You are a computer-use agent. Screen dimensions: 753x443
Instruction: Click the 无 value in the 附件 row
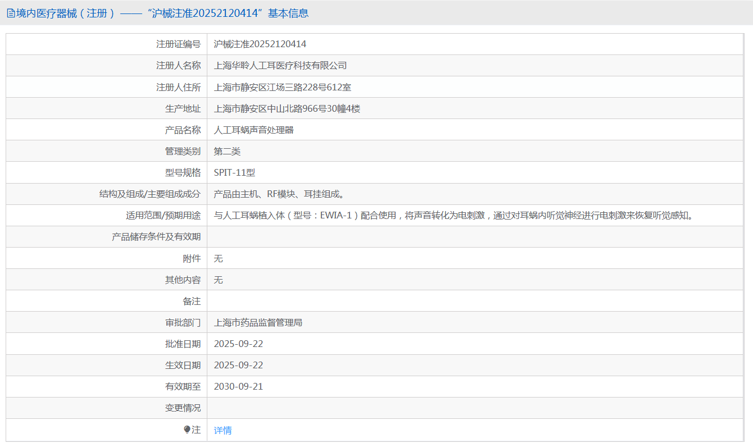point(219,258)
